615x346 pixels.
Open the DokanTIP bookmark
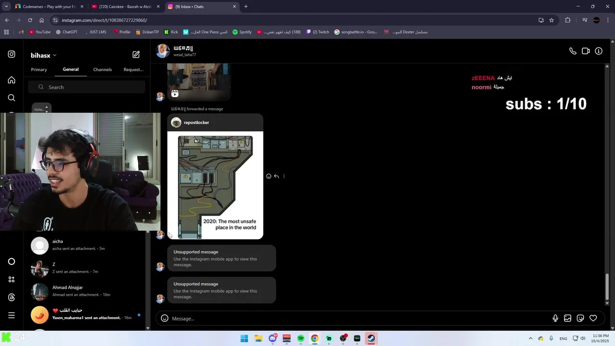(147, 32)
